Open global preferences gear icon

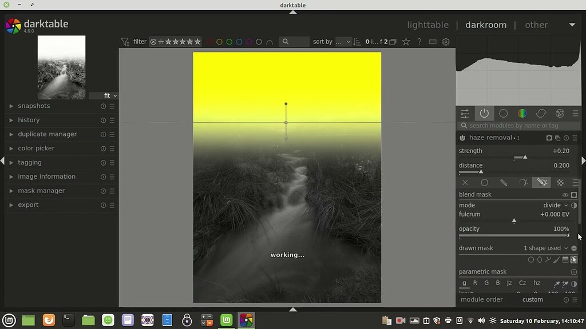point(446,42)
